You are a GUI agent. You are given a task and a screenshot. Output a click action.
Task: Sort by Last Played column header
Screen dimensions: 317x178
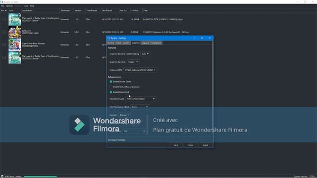(x=107, y=10)
